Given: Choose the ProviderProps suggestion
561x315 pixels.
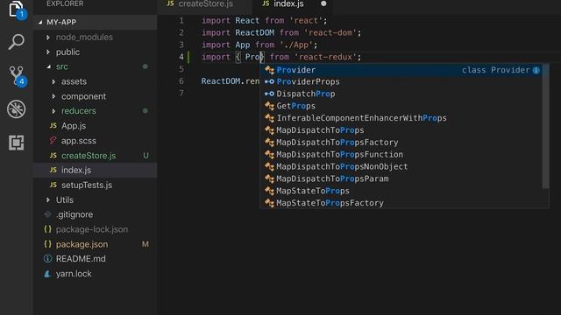Looking at the screenshot, I should 401,81.
